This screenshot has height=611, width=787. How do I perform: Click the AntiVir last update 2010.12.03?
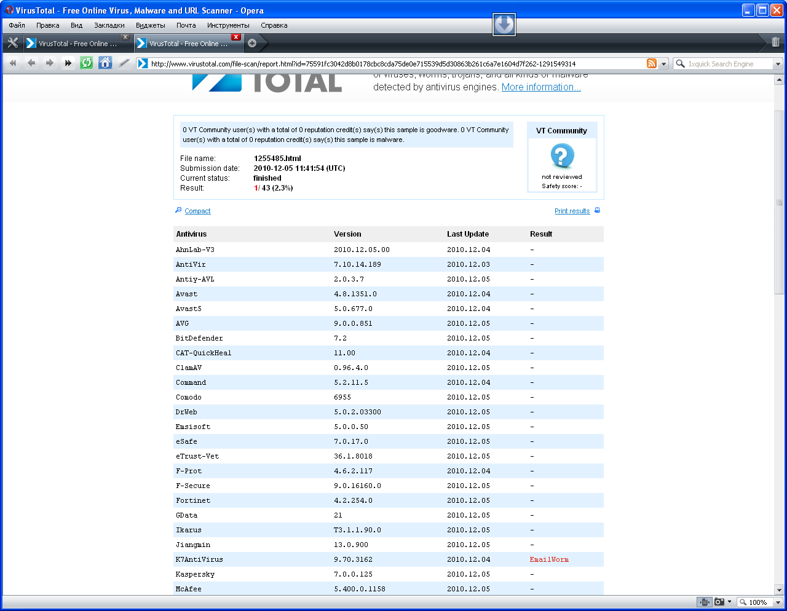pyautogui.click(x=469, y=264)
